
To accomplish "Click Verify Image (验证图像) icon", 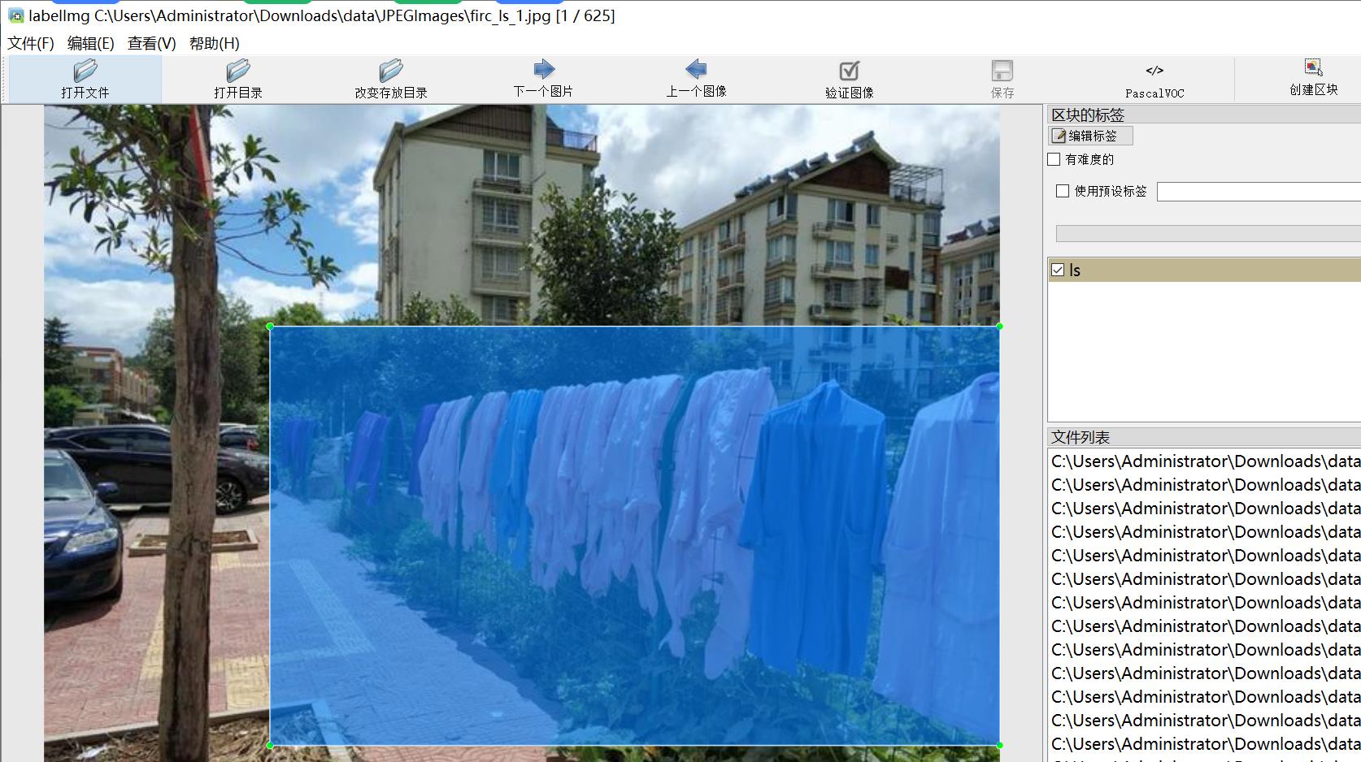I will point(849,71).
